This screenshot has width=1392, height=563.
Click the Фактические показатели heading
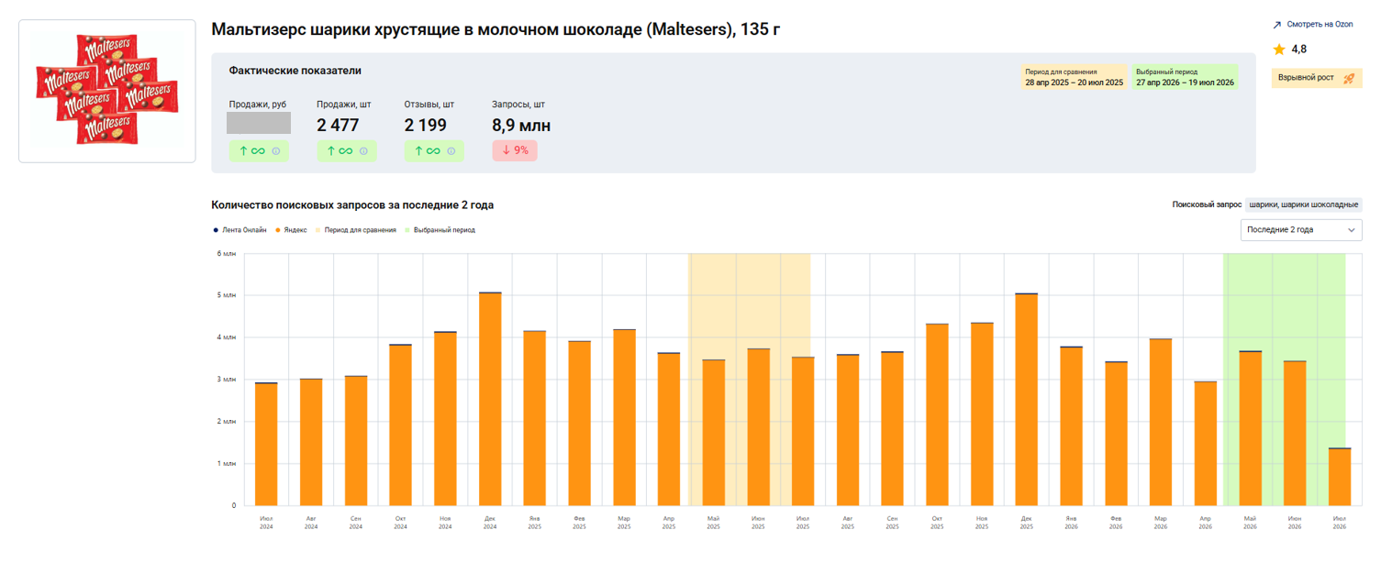[x=295, y=71]
